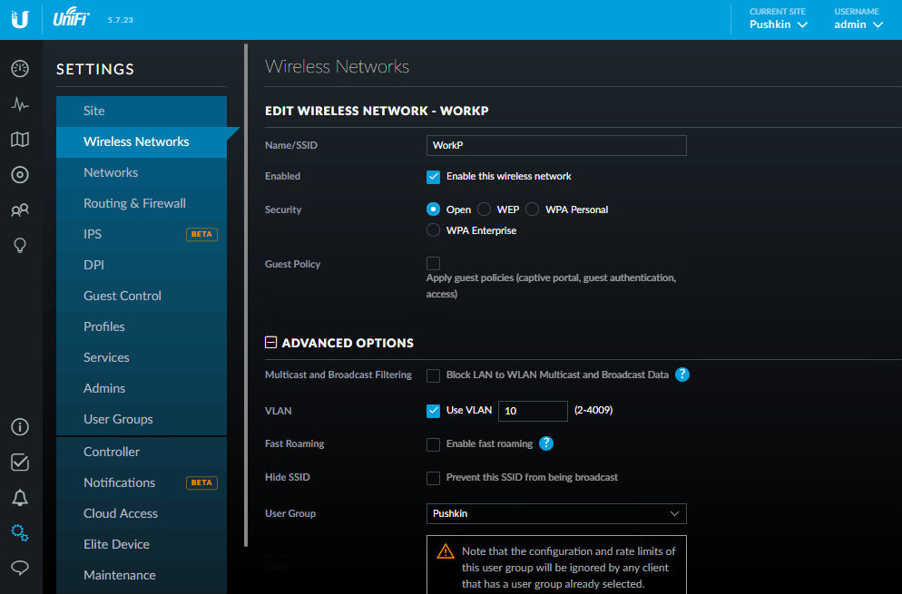Show help for Multicast and Broadcast Filtering

[682, 375]
